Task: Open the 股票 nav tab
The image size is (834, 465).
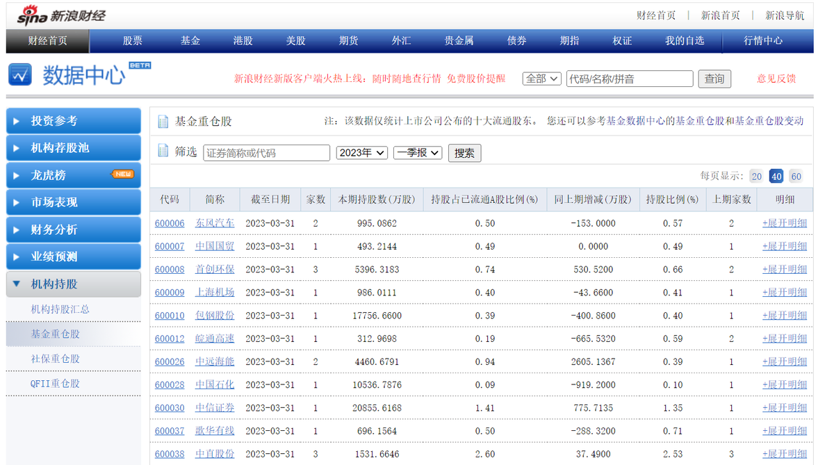Action: click(x=133, y=41)
